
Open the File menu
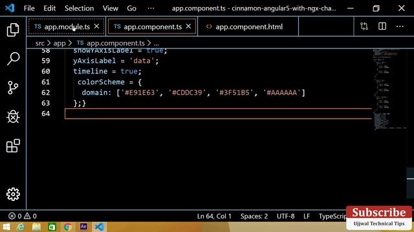pyautogui.click(x=29, y=8)
